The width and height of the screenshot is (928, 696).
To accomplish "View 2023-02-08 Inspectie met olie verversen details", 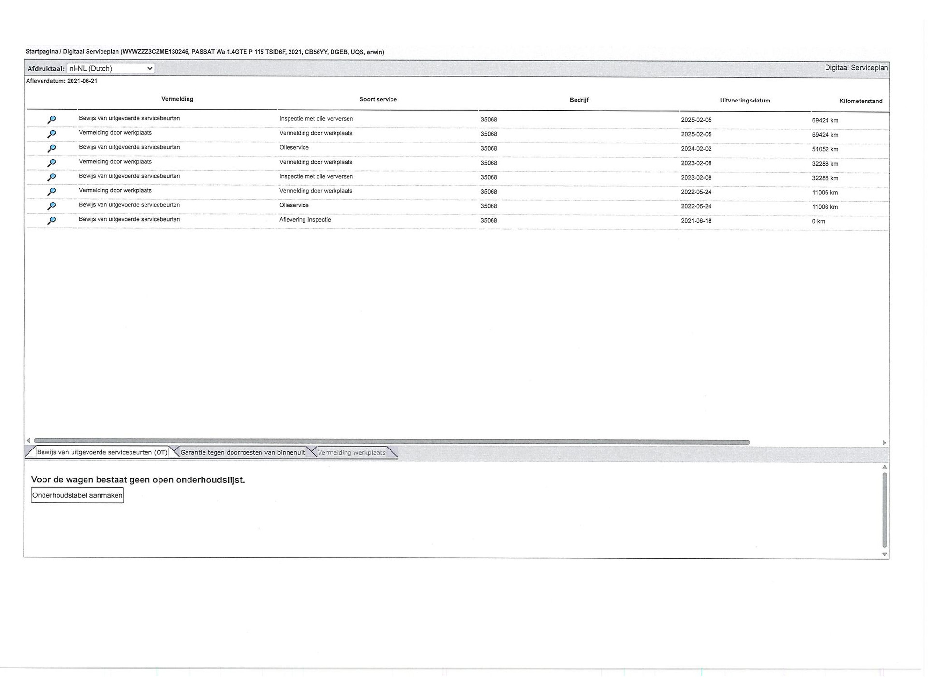I will [52, 177].
